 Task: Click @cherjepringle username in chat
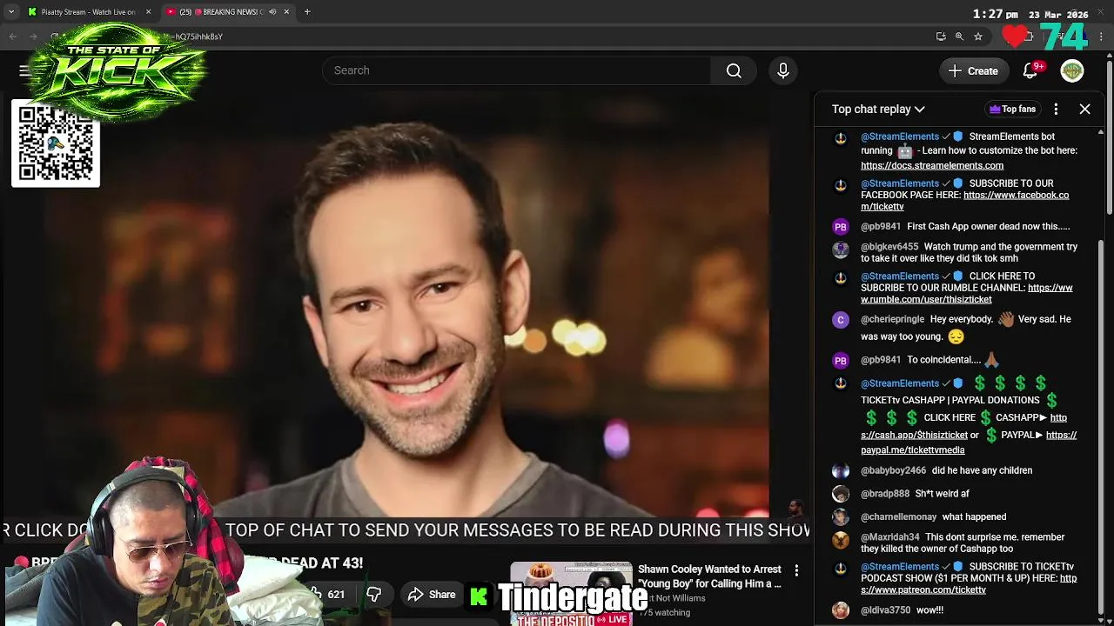pyautogui.click(x=892, y=319)
